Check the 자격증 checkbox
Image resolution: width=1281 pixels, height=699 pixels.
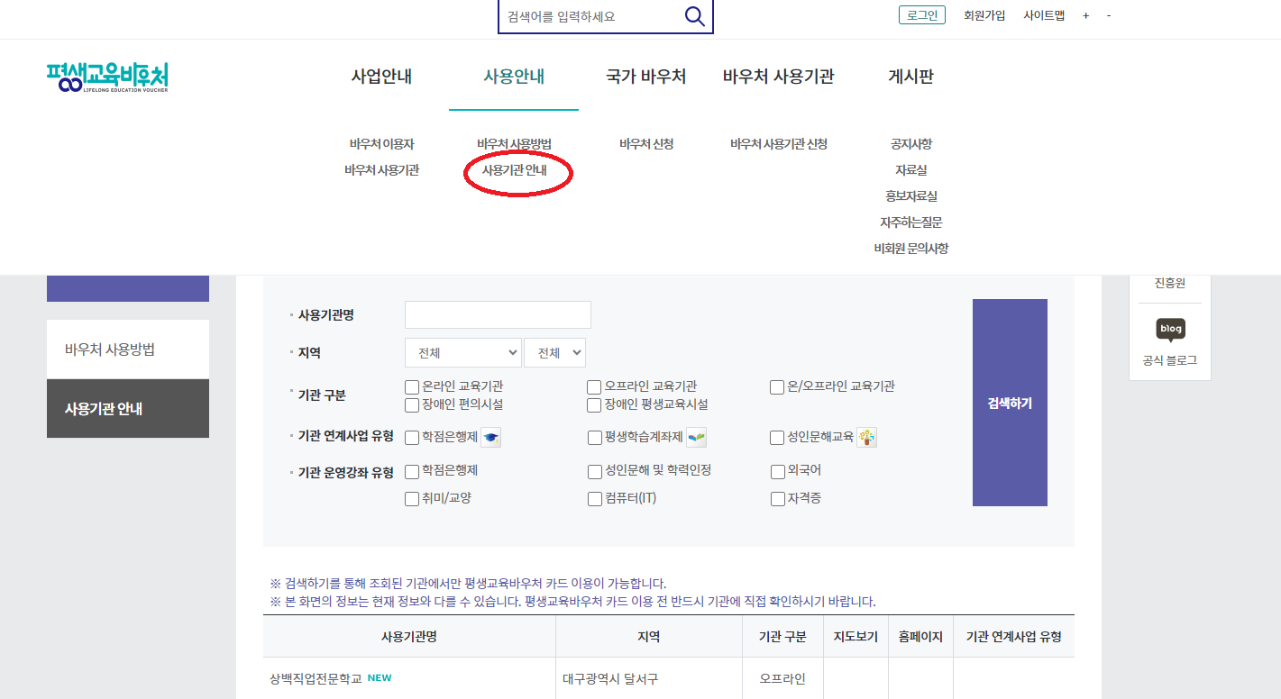click(778, 499)
